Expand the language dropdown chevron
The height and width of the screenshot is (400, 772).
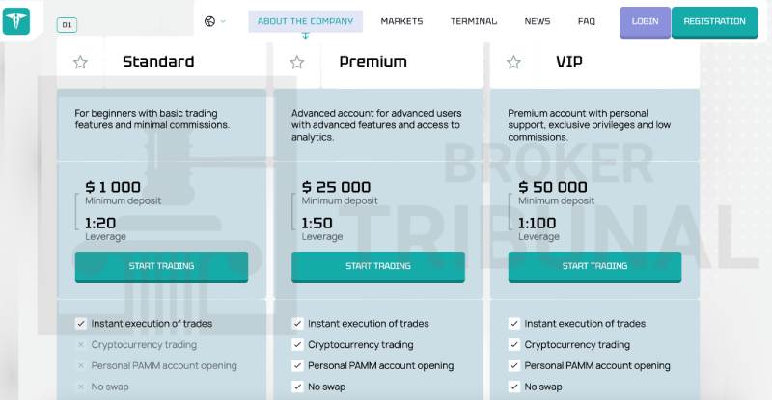click(223, 21)
